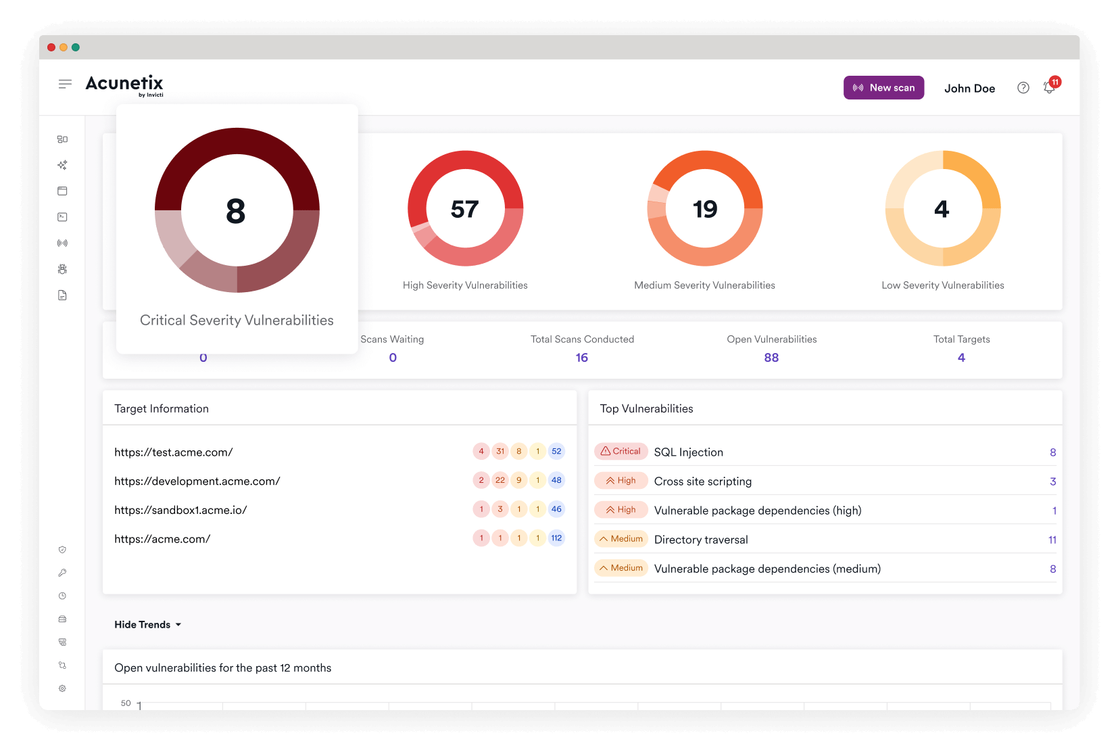Image resolution: width=1118 pixels, height=752 pixels.
Task: Open notifications bell with 11 badge
Action: pyautogui.click(x=1050, y=87)
